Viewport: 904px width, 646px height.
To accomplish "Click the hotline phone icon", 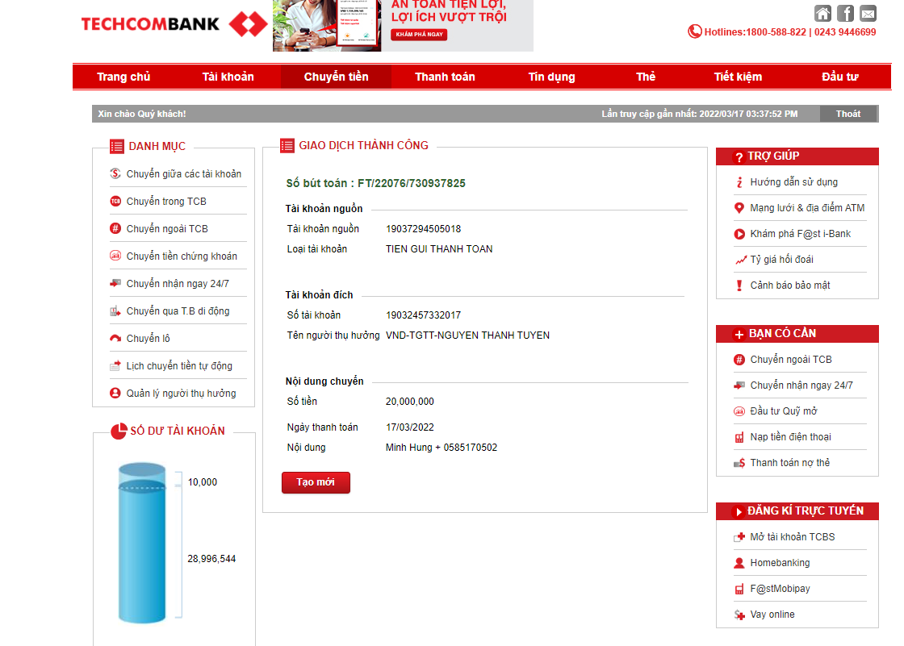I will point(695,31).
